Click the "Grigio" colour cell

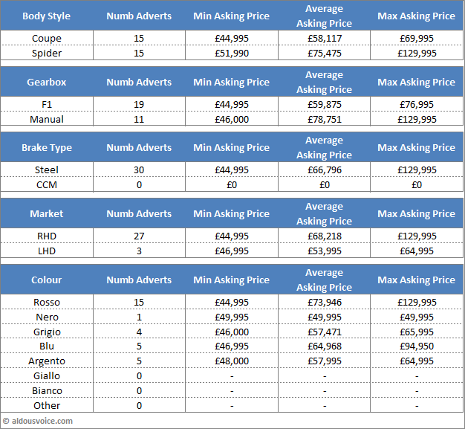pos(47,332)
